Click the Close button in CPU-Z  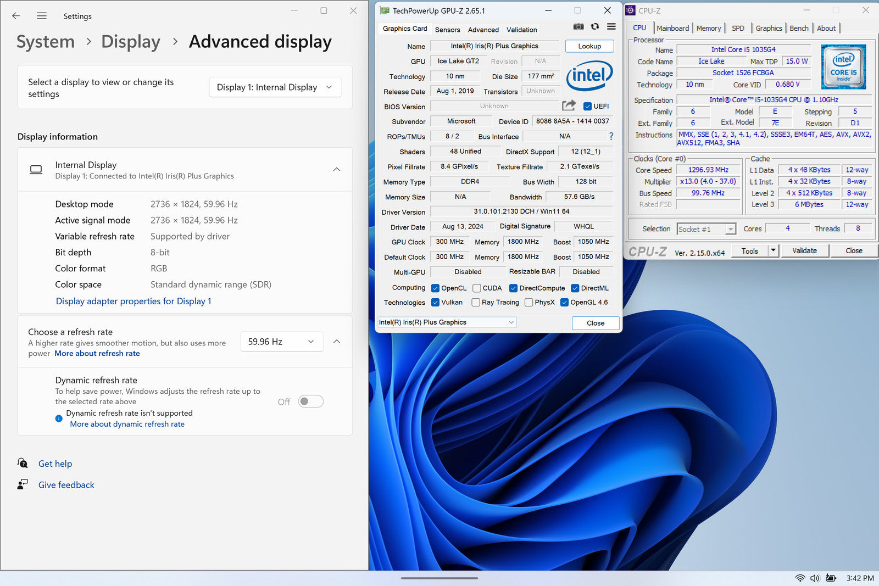click(x=854, y=250)
